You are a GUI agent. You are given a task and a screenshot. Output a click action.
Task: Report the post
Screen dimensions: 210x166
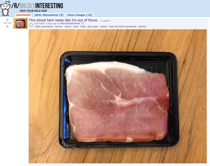coord(103,26)
